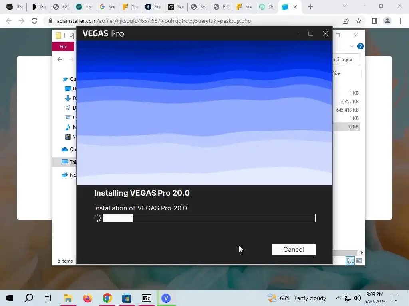Image resolution: width=409 pixels, height=306 pixels.
Task: Share this page from Chrome
Action: click(x=346, y=21)
